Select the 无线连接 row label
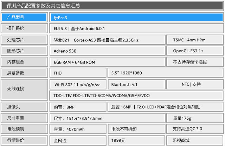Viewport: 225px width, 146px height. 24,90
